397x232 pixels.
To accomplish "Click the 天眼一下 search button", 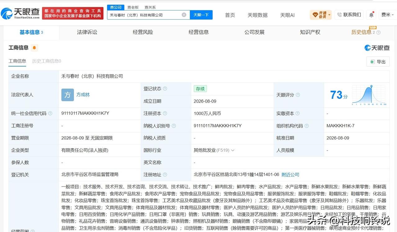I will (201, 15).
